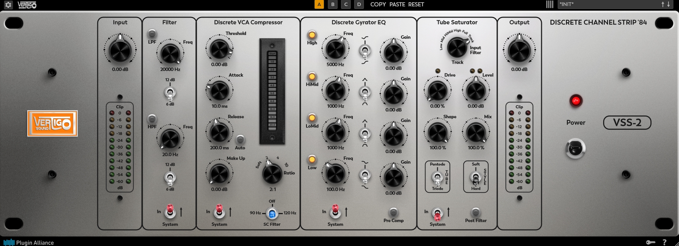The width and height of the screenshot is (679, 246).
Task: Flip the HPF 12 dB / 6 dB slope switch
Action: [170, 177]
